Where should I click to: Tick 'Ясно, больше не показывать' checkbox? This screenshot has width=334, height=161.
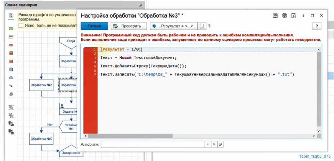click(21, 25)
